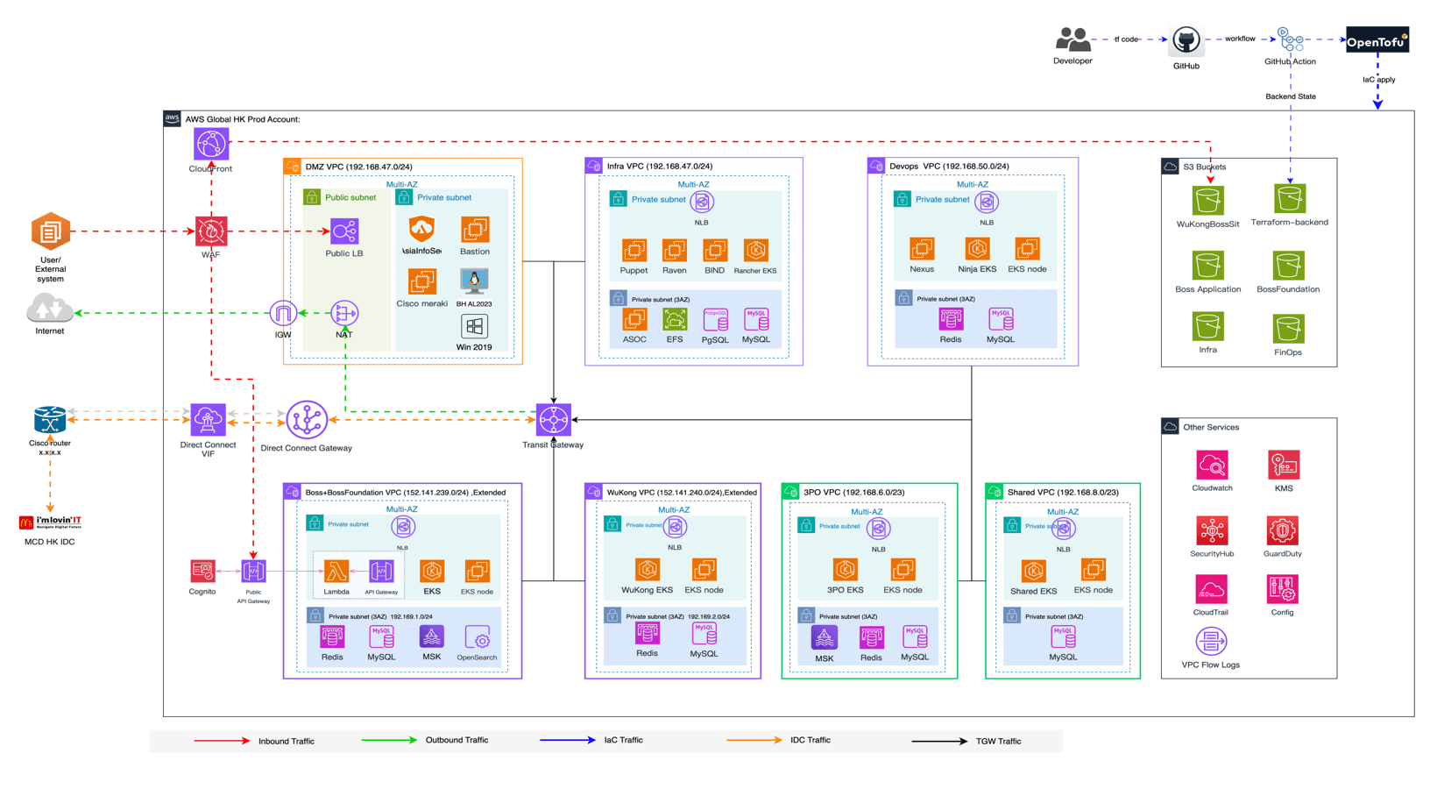The width and height of the screenshot is (1430, 789).
Task: Click the Terraform-backend S3 bucket
Action: [1290, 198]
